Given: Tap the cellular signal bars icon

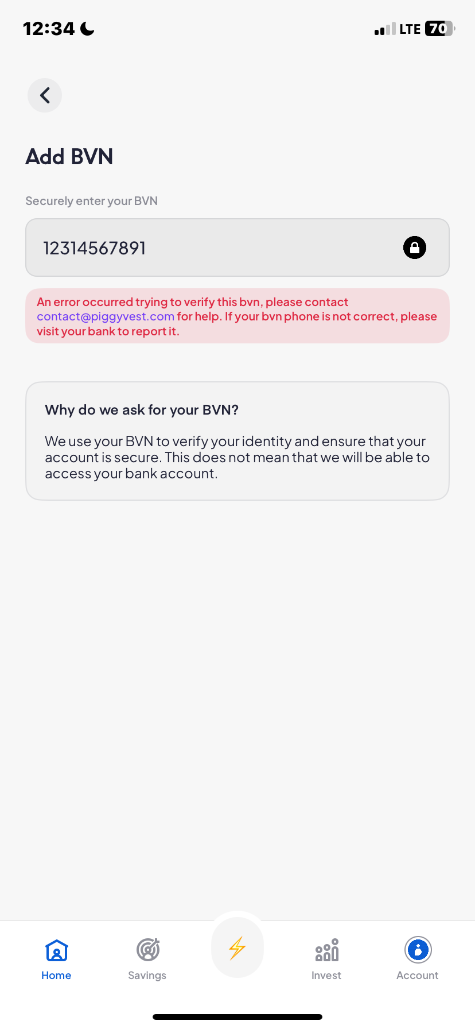Looking at the screenshot, I should (x=385, y=29).
